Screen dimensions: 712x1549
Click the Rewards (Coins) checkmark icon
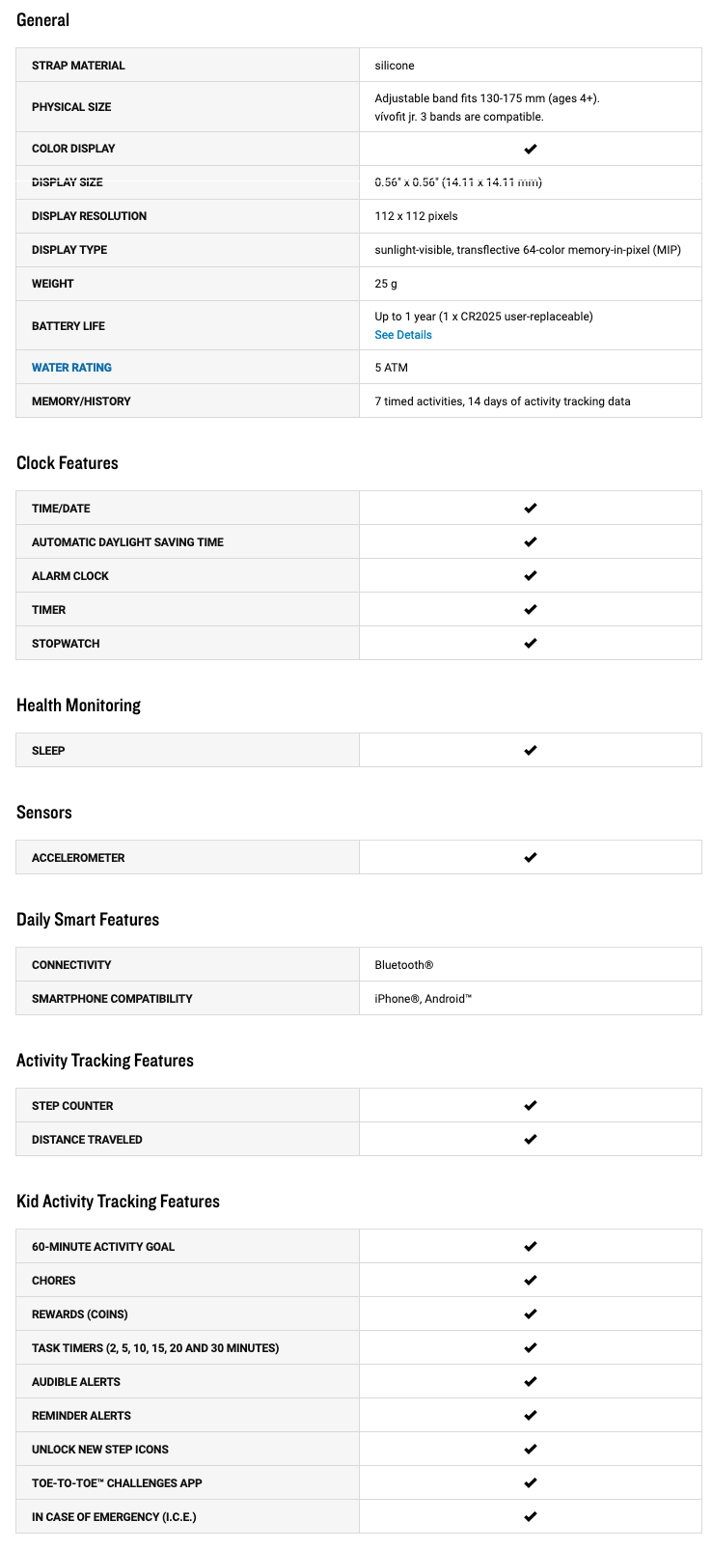tap(530, 1314)
